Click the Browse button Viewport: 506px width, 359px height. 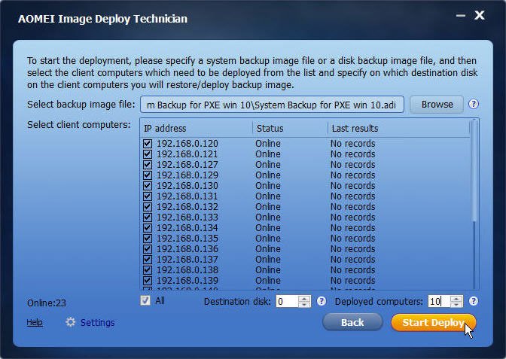click(437, 105)
